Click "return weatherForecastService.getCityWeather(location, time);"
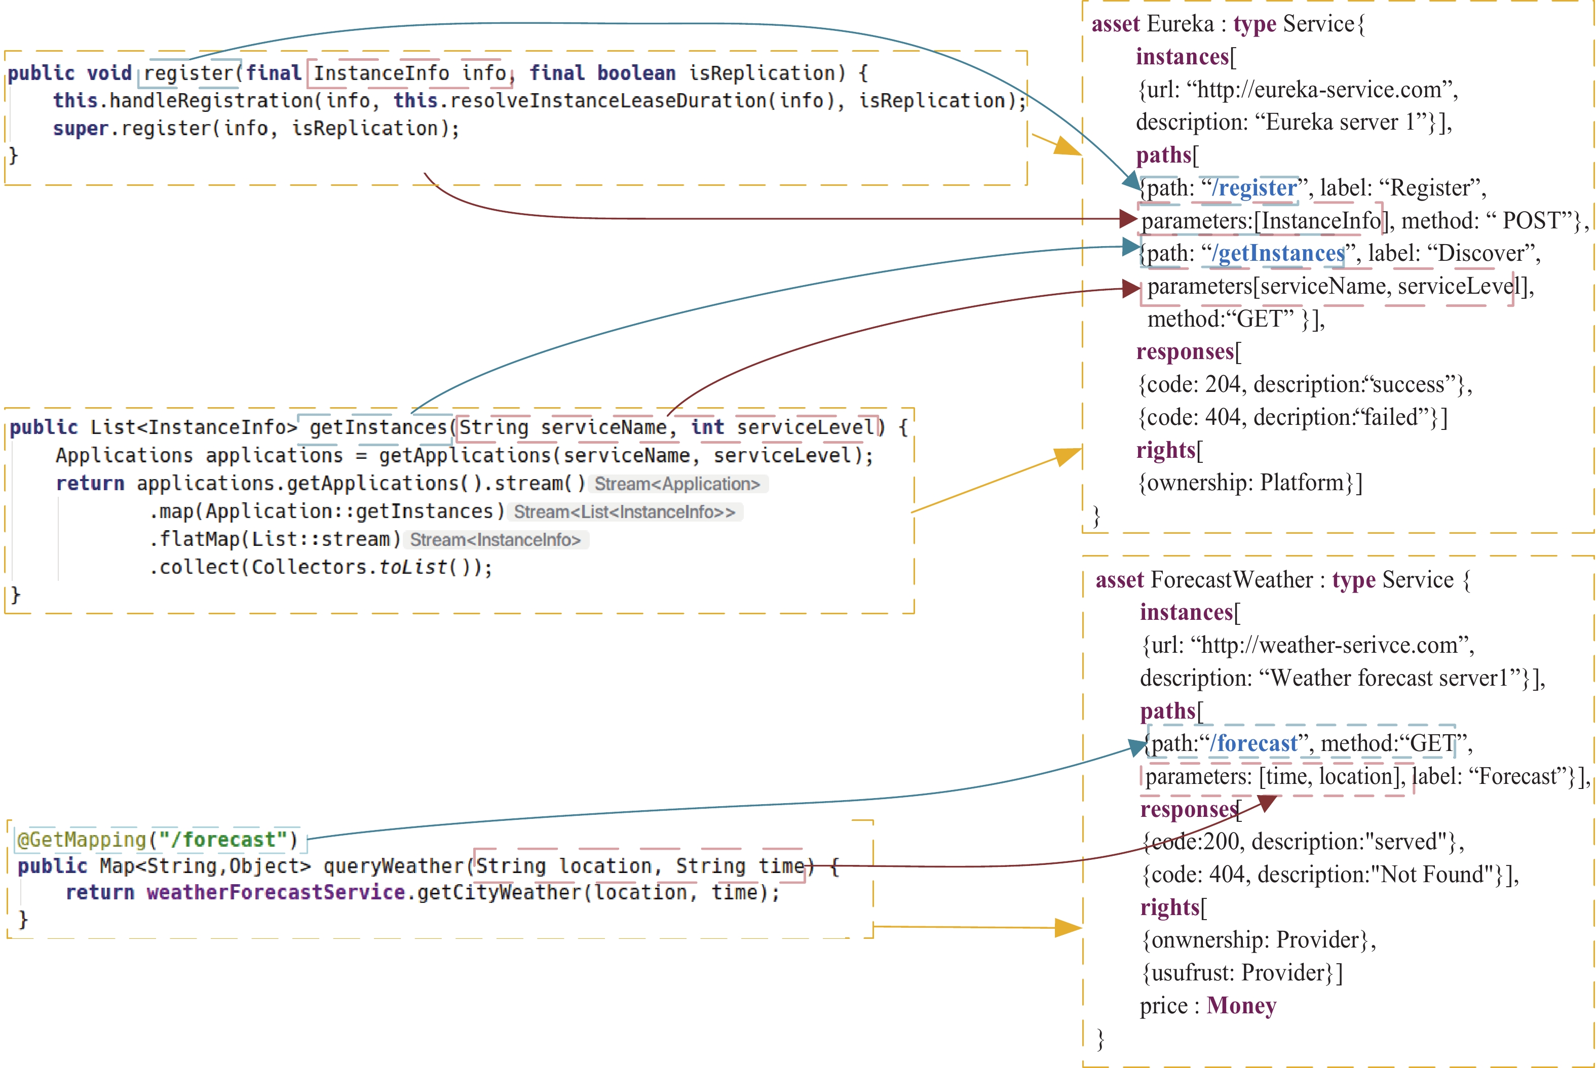The height and width of the screenshot is (1068, 1596). click(423, 892)
